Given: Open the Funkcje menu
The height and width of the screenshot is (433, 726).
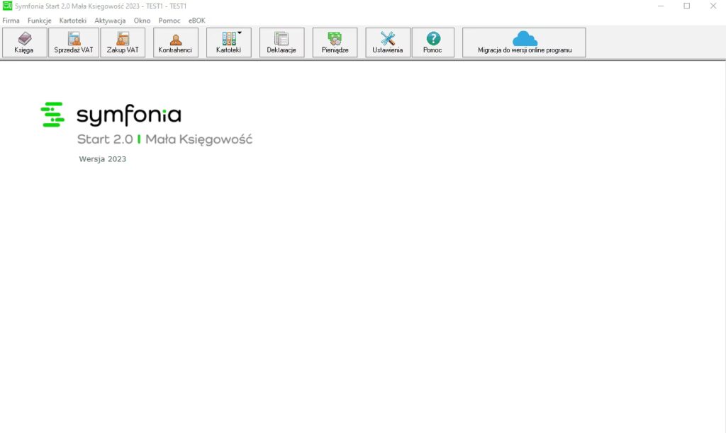Looking at the screenshot, I should 40,21.
